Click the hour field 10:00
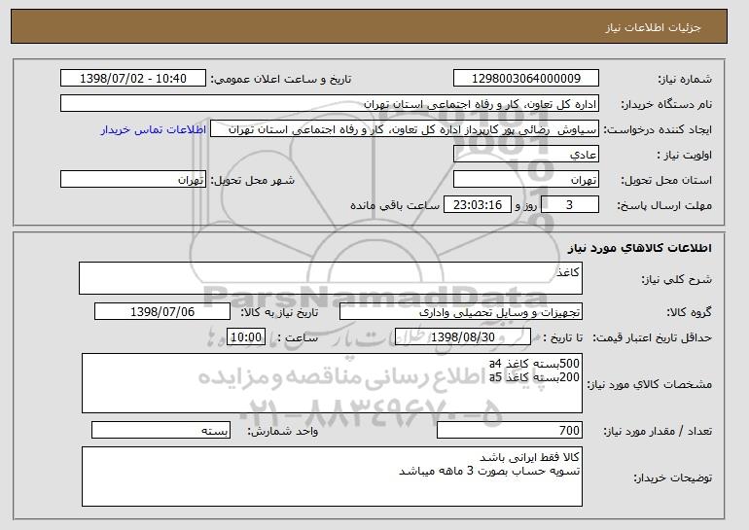 tap(246, 337)
